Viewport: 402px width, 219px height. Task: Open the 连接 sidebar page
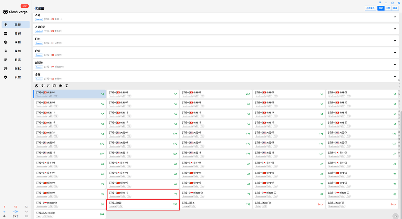pos(16,42)
